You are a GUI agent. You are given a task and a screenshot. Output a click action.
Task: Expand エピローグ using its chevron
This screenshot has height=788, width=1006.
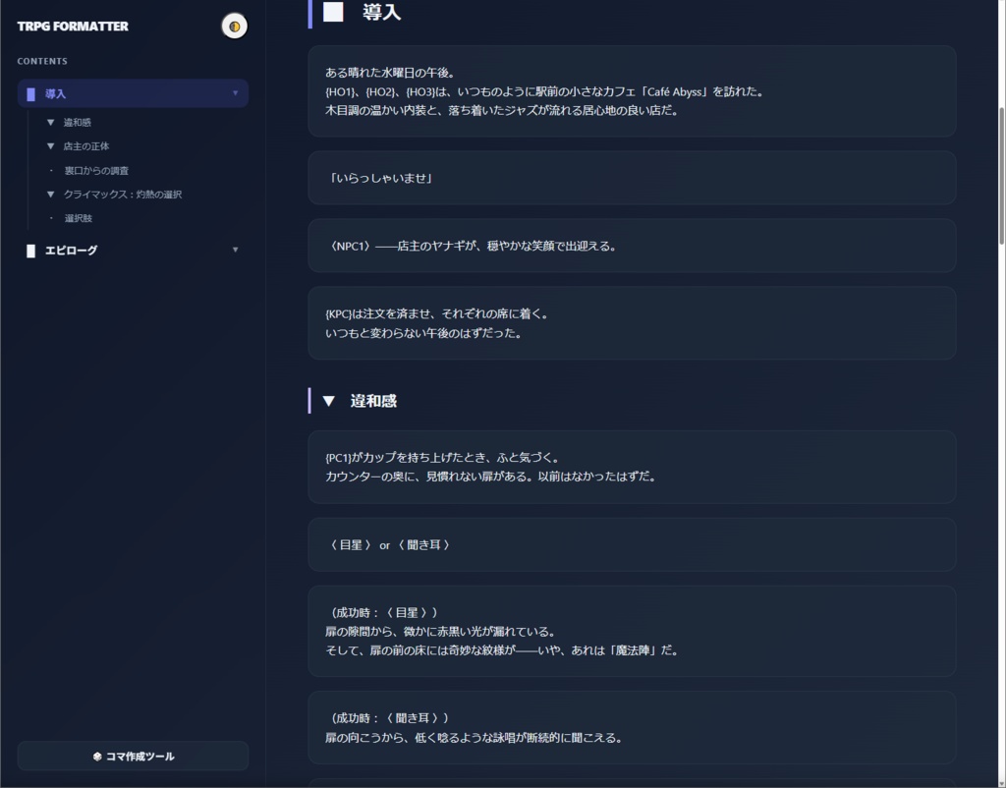pos(236,250)
